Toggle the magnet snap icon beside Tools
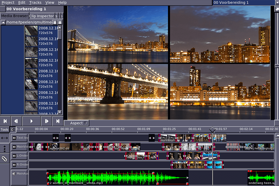The image size is (279, 186). (x=13, y=130)
